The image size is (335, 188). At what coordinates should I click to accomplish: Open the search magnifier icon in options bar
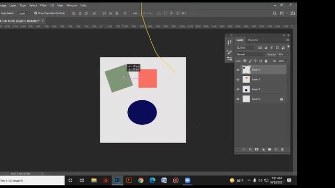275,13
